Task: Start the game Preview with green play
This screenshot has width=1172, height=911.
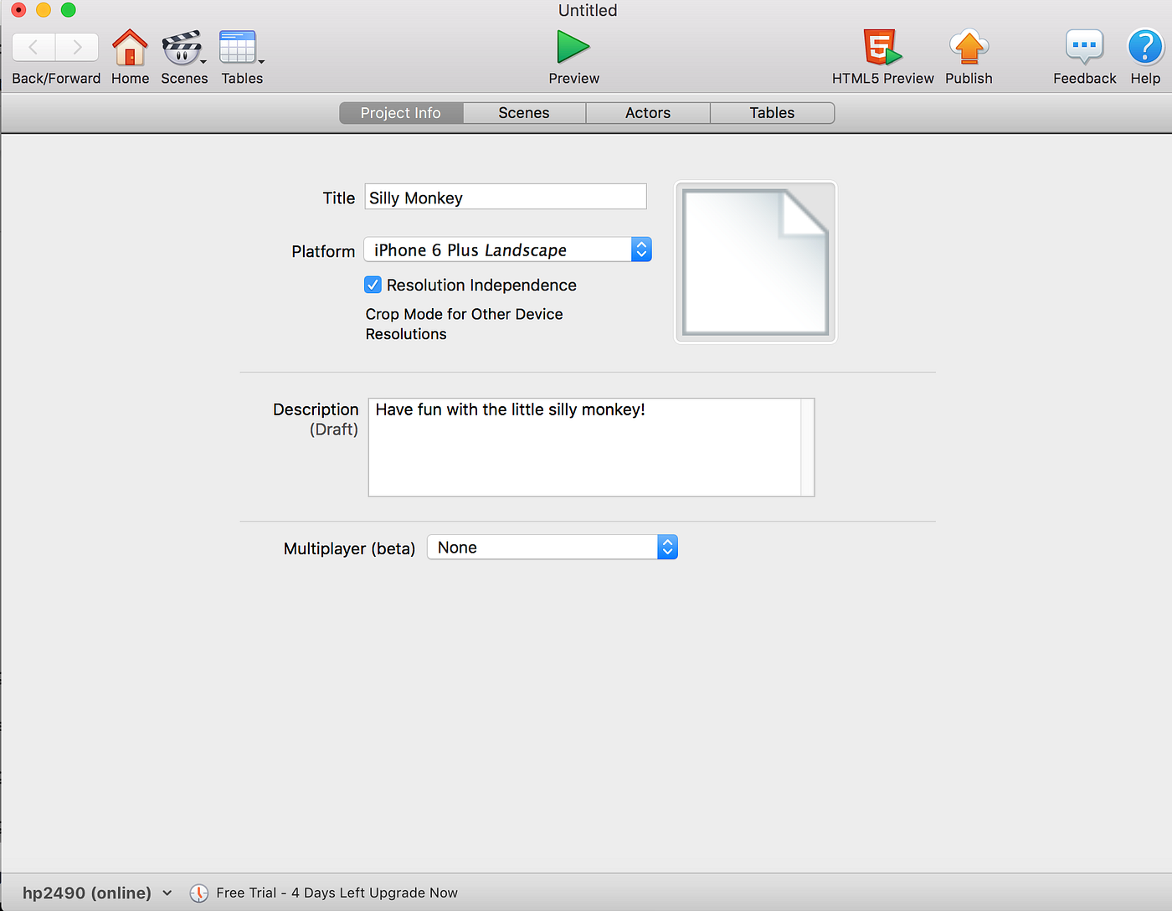Action: tap(573, 47)
